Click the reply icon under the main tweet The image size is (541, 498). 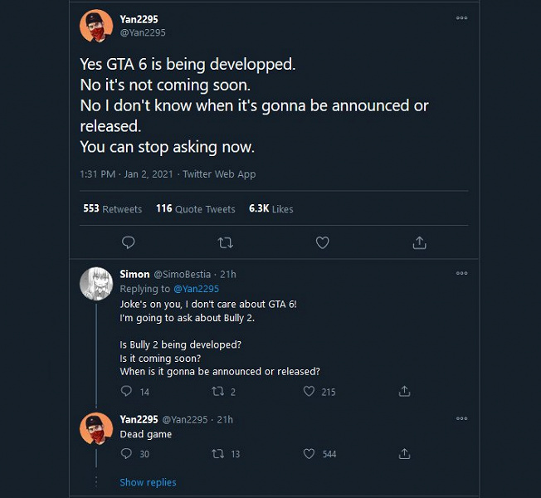128,242
